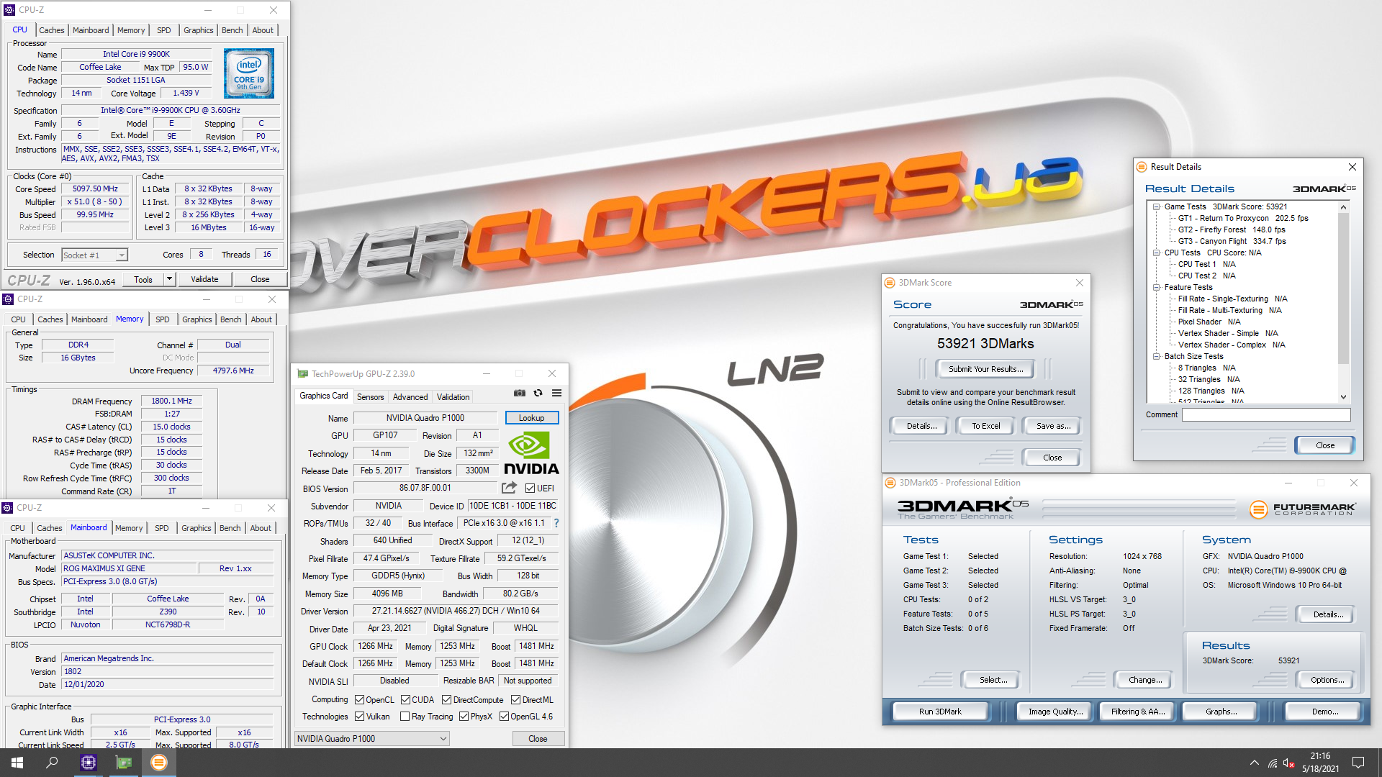Click CPU-Z Memory window title icon
1382x777 pixels.
coord(8,299)
